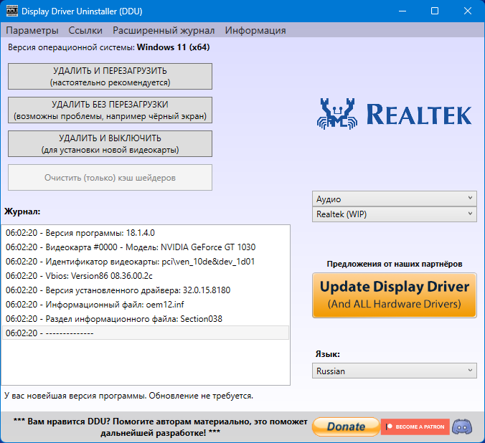Select the Vbios version log line
The width and height of the screenshot is (485, 443).
pos(79,275)
